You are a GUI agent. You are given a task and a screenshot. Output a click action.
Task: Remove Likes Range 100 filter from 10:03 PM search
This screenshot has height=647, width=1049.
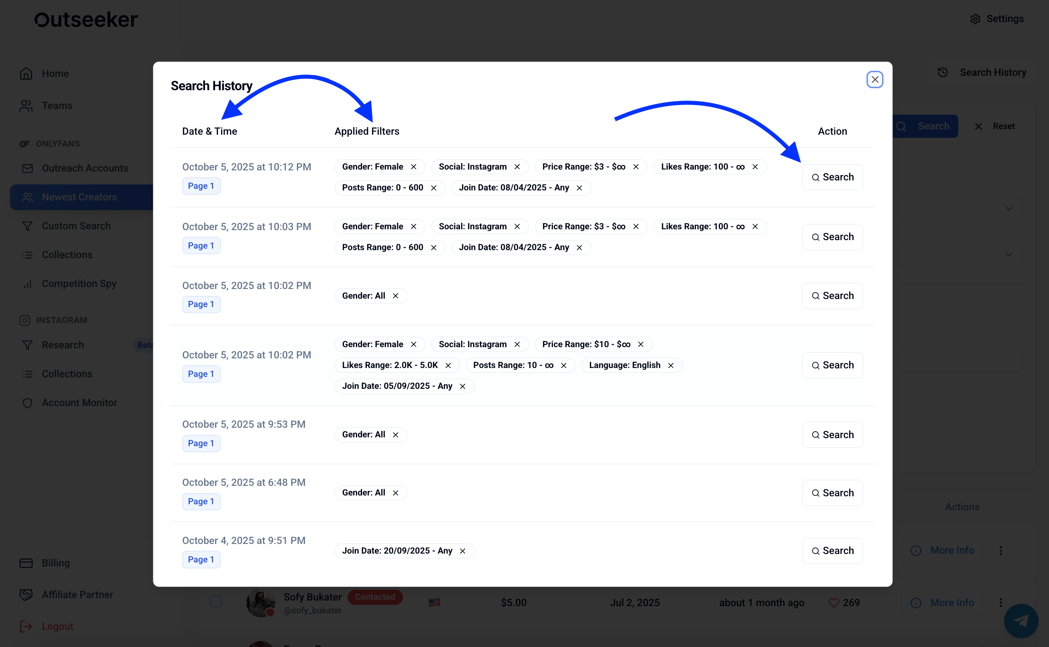point(755,226)
